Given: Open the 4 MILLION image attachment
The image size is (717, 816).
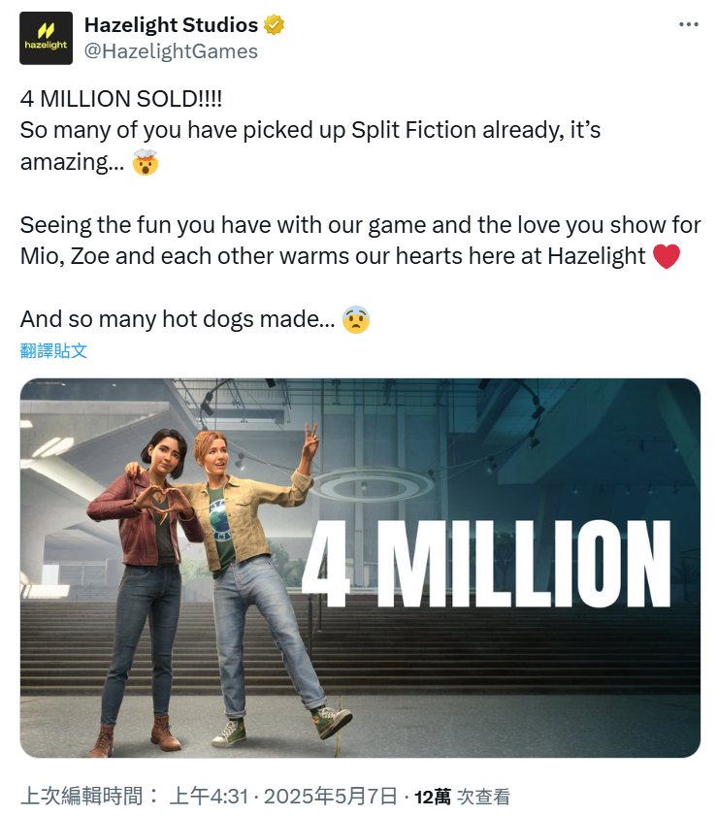Looking at the screenshot, I should click(360, 568).
